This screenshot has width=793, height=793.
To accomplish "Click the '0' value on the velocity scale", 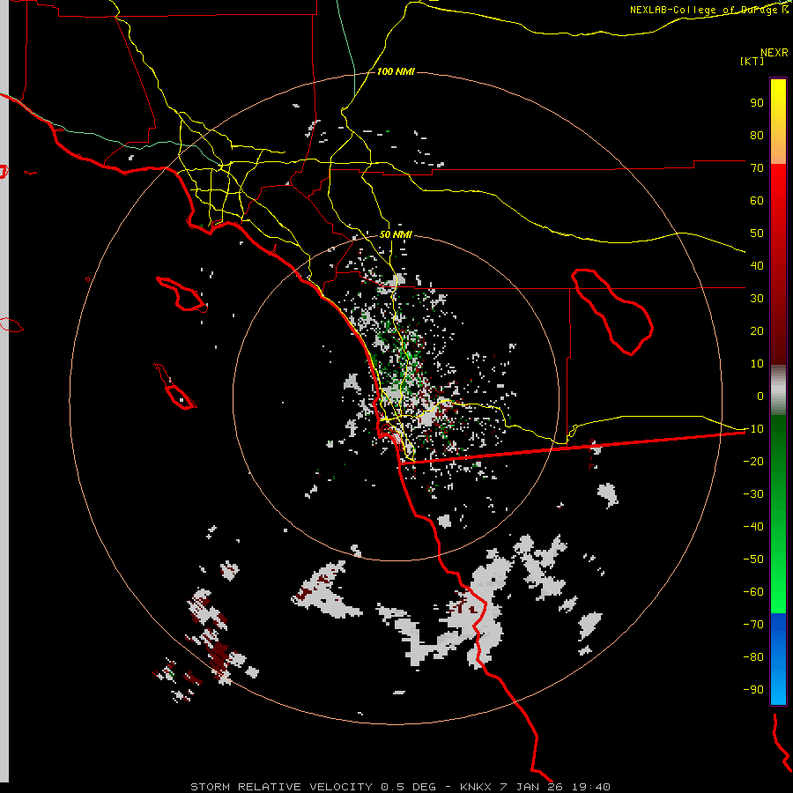I will (760, 396).
